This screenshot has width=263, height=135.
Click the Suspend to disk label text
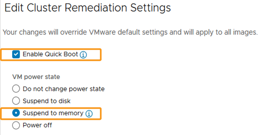click(47, 101)
